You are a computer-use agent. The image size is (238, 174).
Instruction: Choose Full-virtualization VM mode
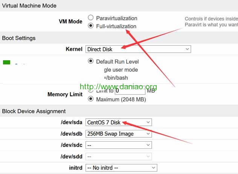point(90,26)
